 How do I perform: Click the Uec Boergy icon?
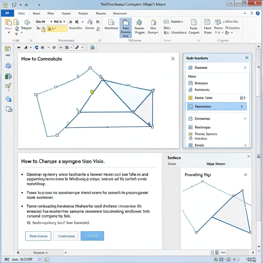point(153,23)
